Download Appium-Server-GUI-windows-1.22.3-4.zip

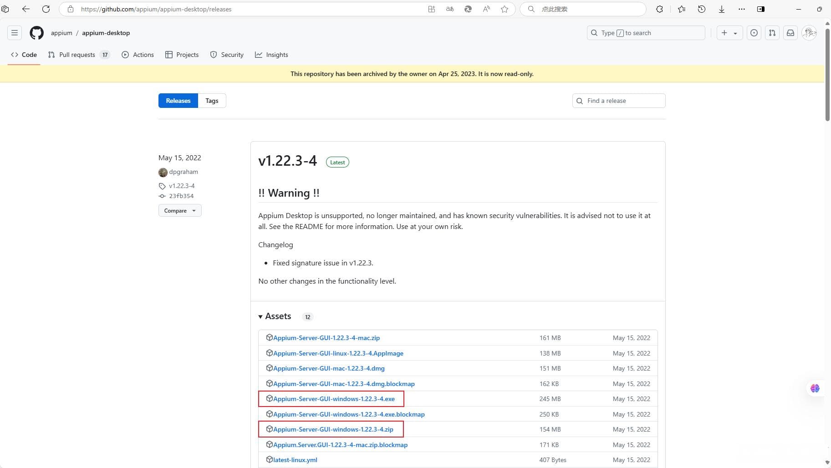(333, 429)
